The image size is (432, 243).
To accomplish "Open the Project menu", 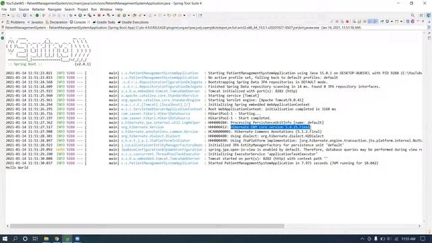I will coord(82,9).
